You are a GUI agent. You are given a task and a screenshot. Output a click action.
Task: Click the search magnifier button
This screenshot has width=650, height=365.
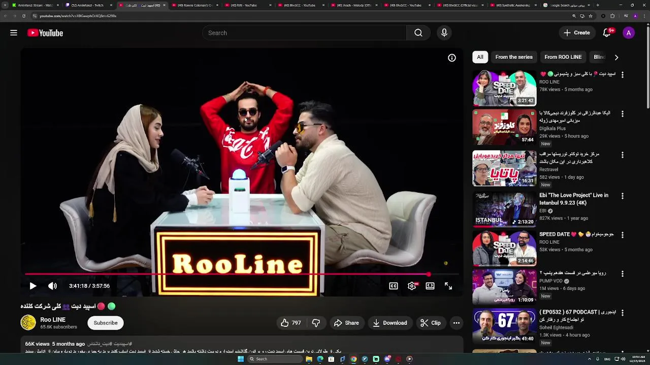(418, 33)
